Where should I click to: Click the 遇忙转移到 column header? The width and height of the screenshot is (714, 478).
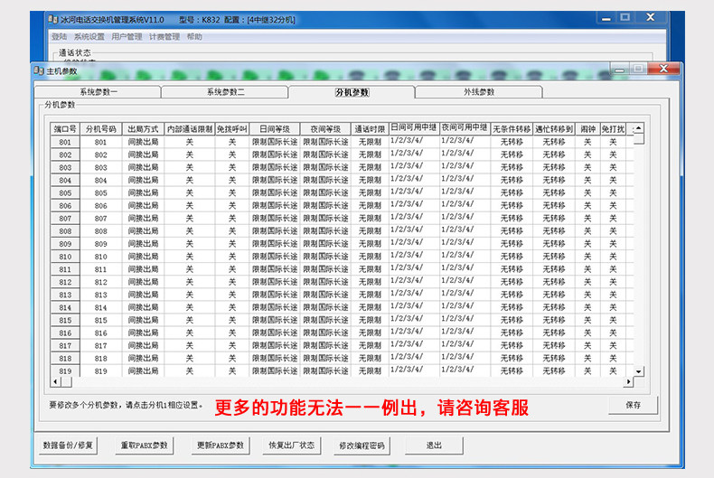pyautogui.click(x=554, y=129)
